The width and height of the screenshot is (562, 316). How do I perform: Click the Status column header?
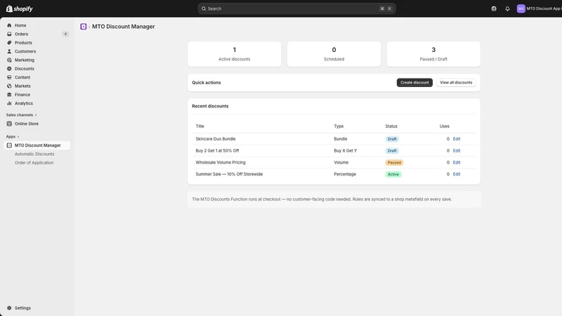[x=391, y=126]
